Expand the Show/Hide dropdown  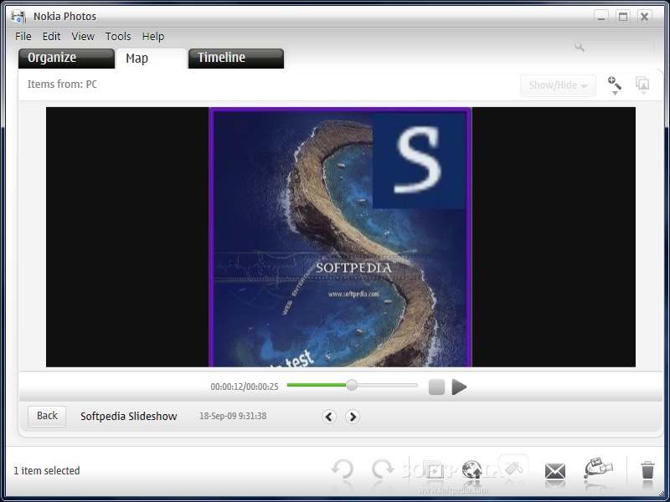click(x=558, y=85)
